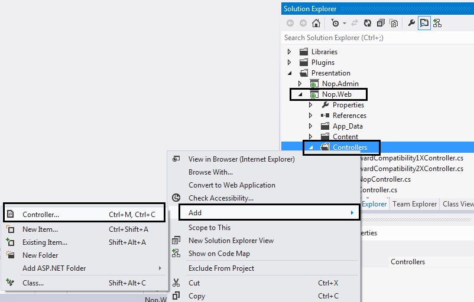Click the View Class Diagram toolbar icon
474x302 pixels.
click(437, 24)
